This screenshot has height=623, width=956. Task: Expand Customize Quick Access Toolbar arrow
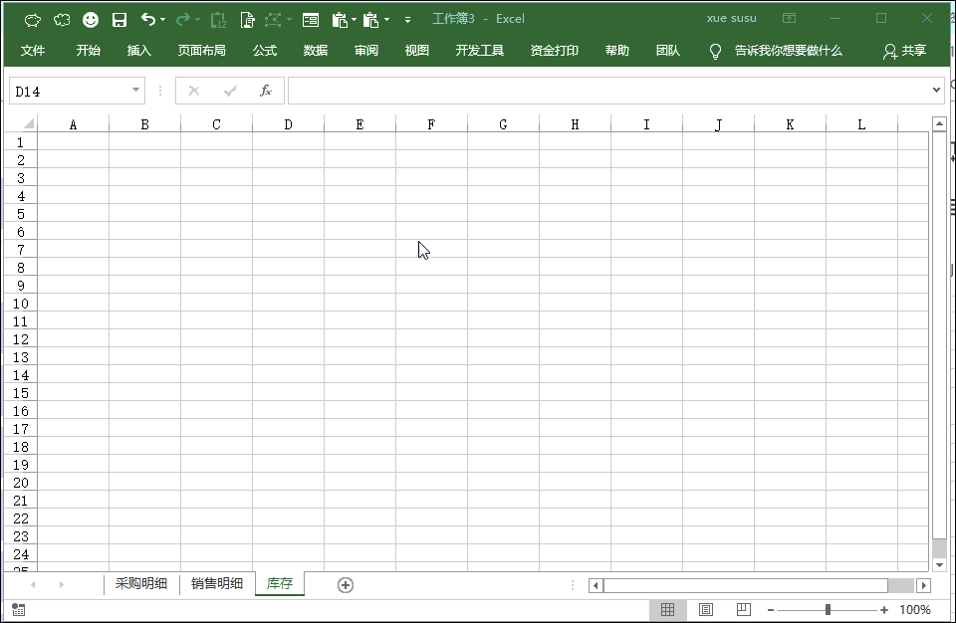click(406, 19)
